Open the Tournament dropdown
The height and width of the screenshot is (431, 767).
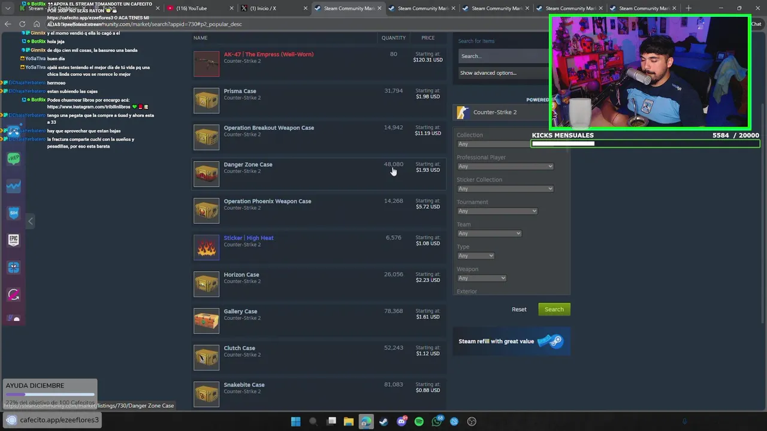click(497, 211)
